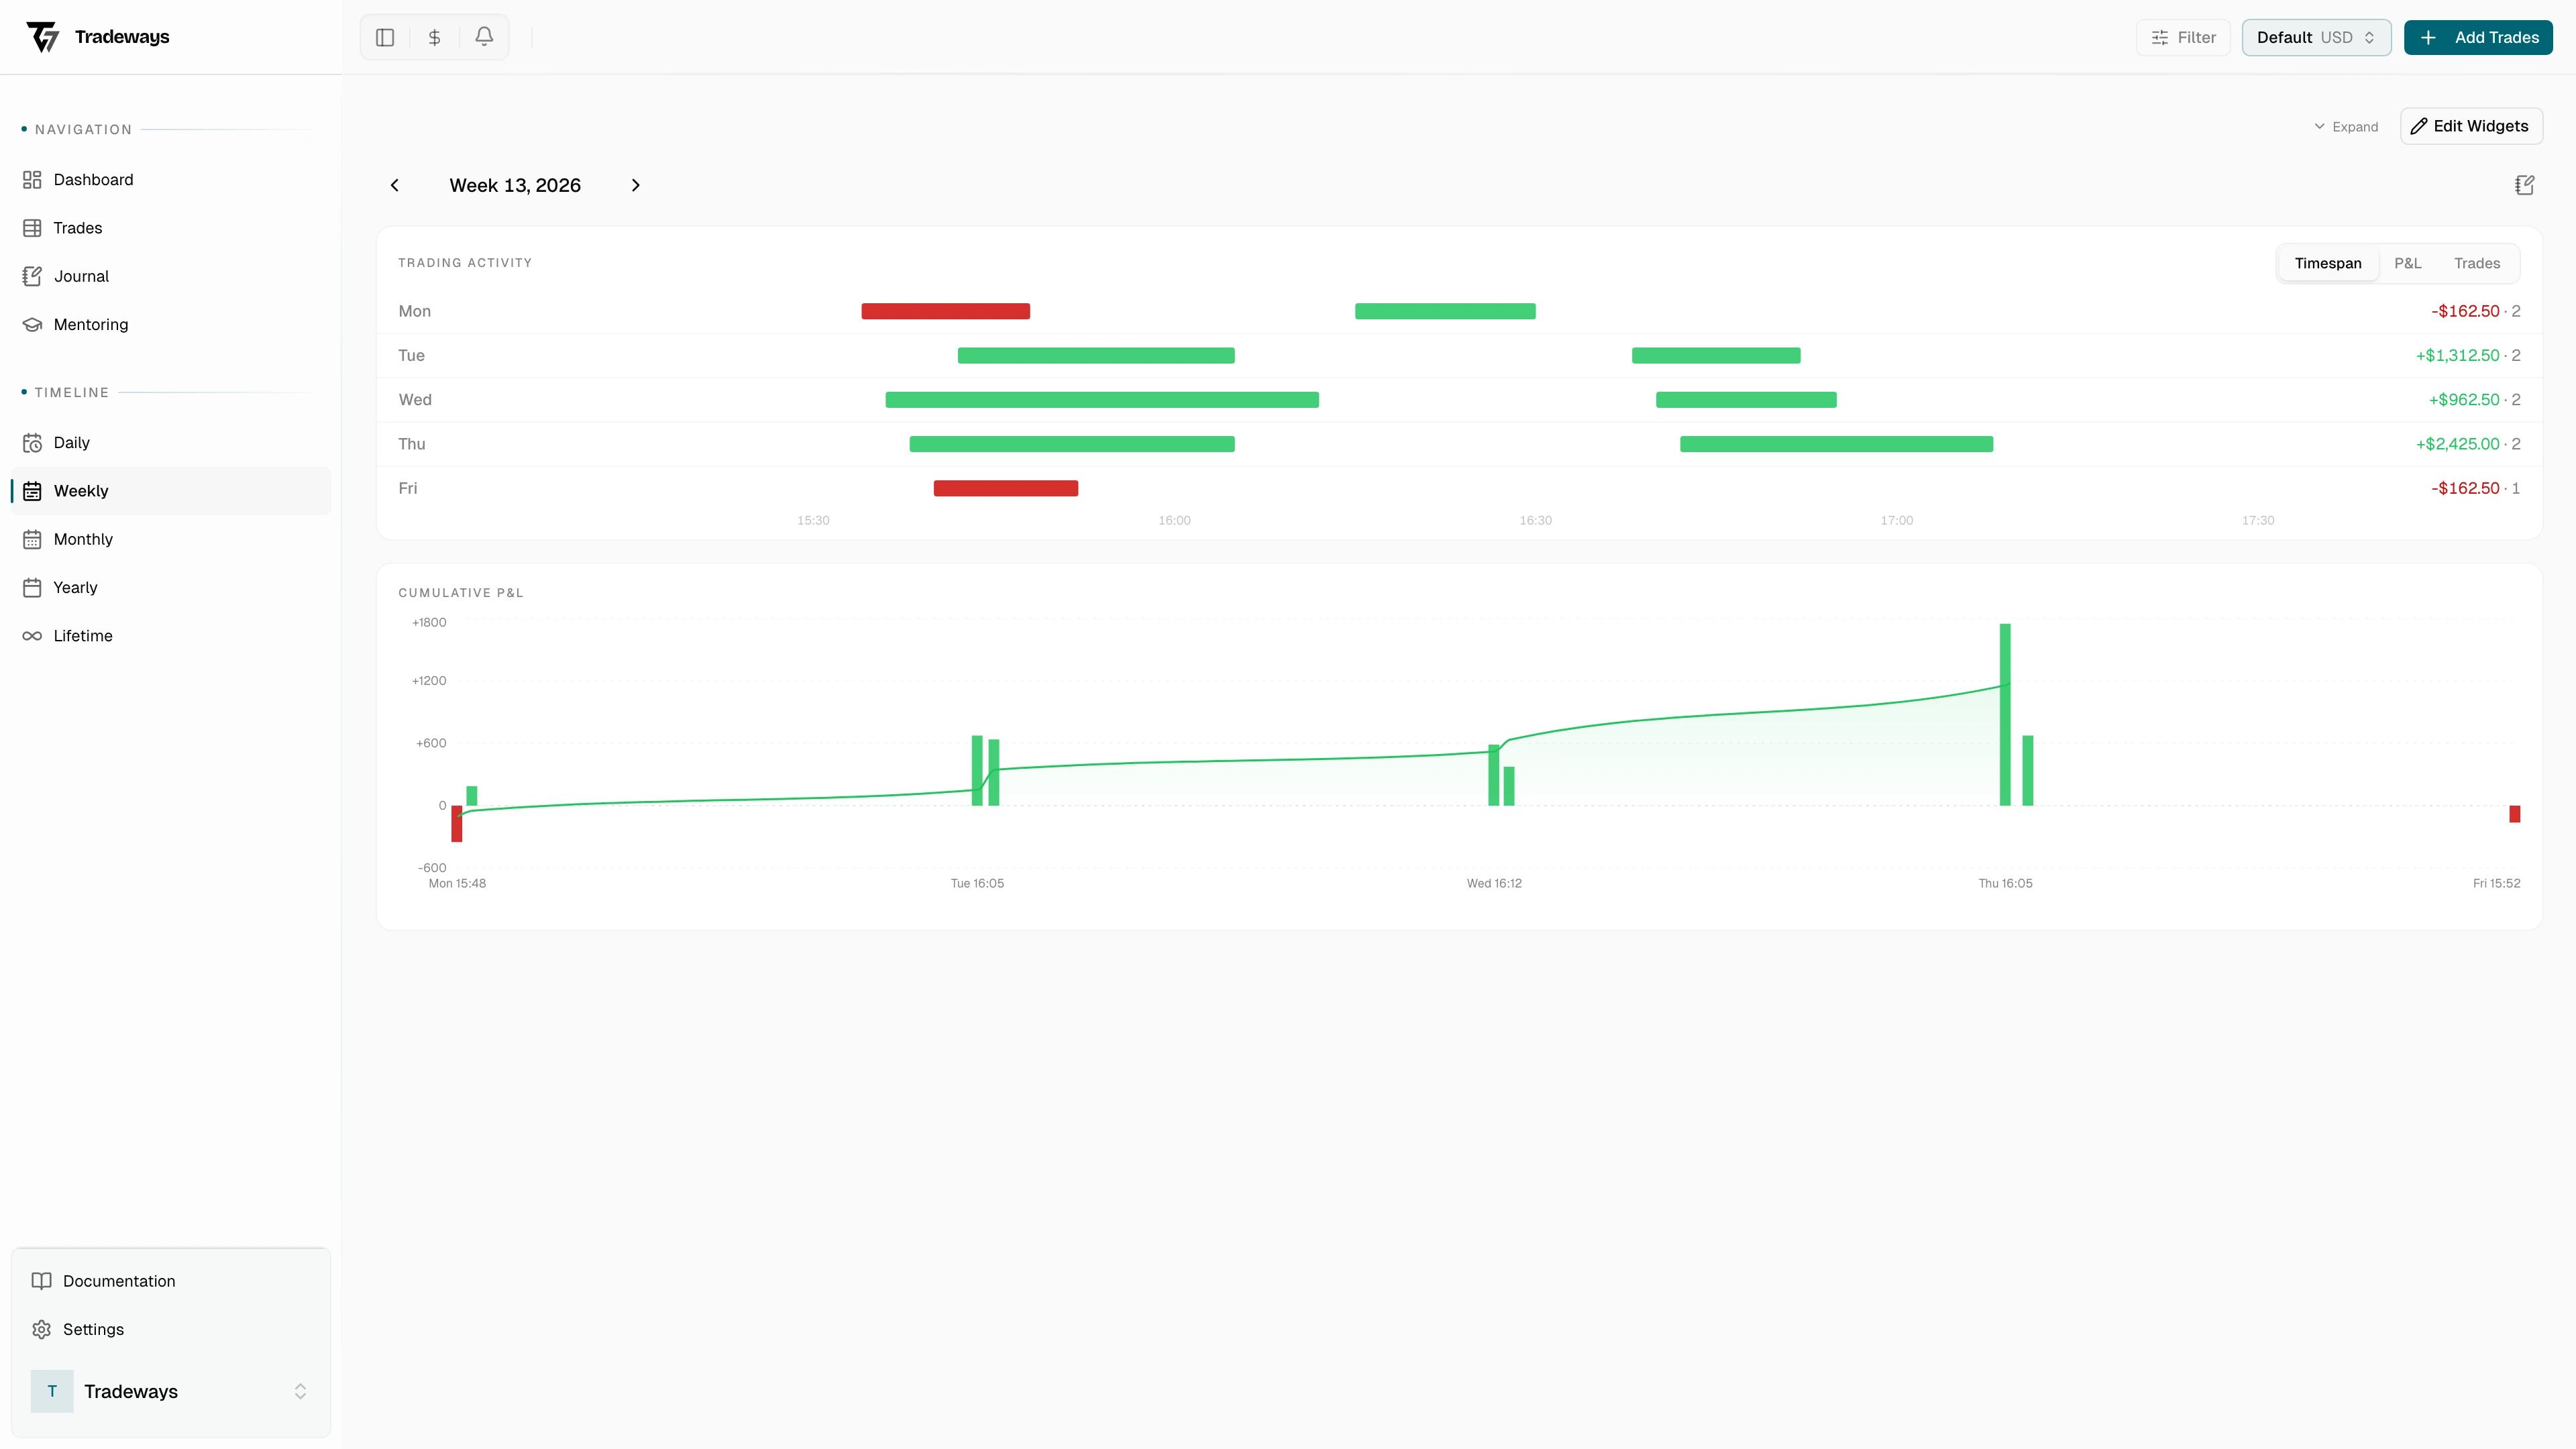2576x1449 pixels.
Task: Click the red Monday loss bar in Trading Activity
Action: [945, 311]
